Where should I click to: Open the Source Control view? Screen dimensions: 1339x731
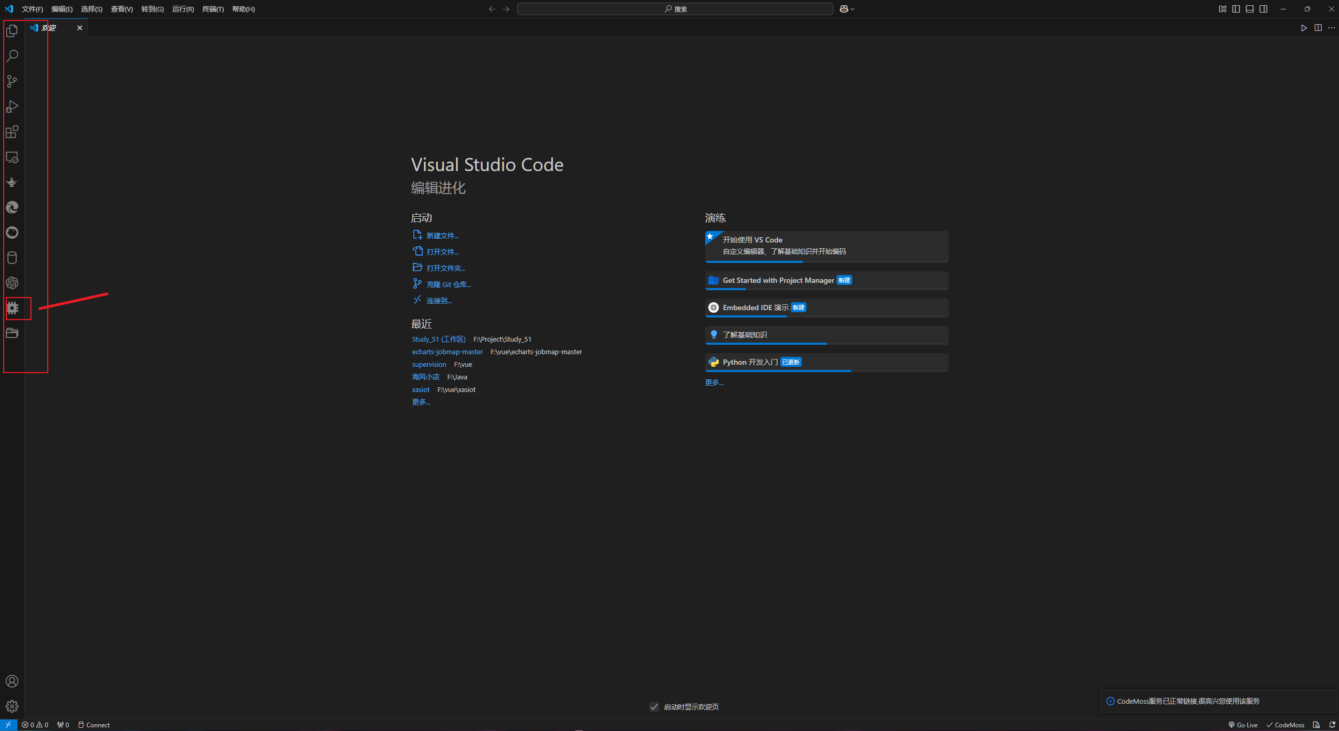tap(12, 81)
